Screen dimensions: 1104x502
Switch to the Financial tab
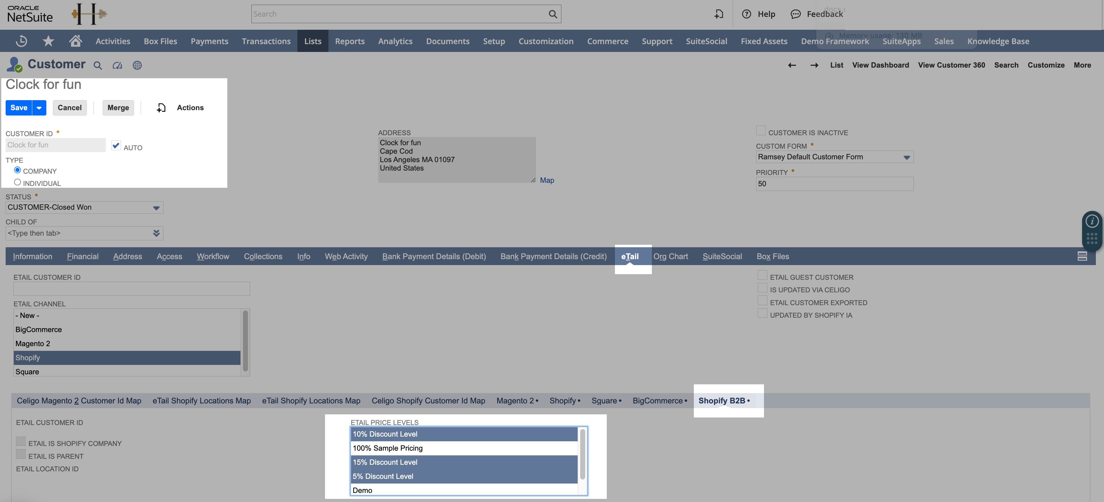[83, 257]
